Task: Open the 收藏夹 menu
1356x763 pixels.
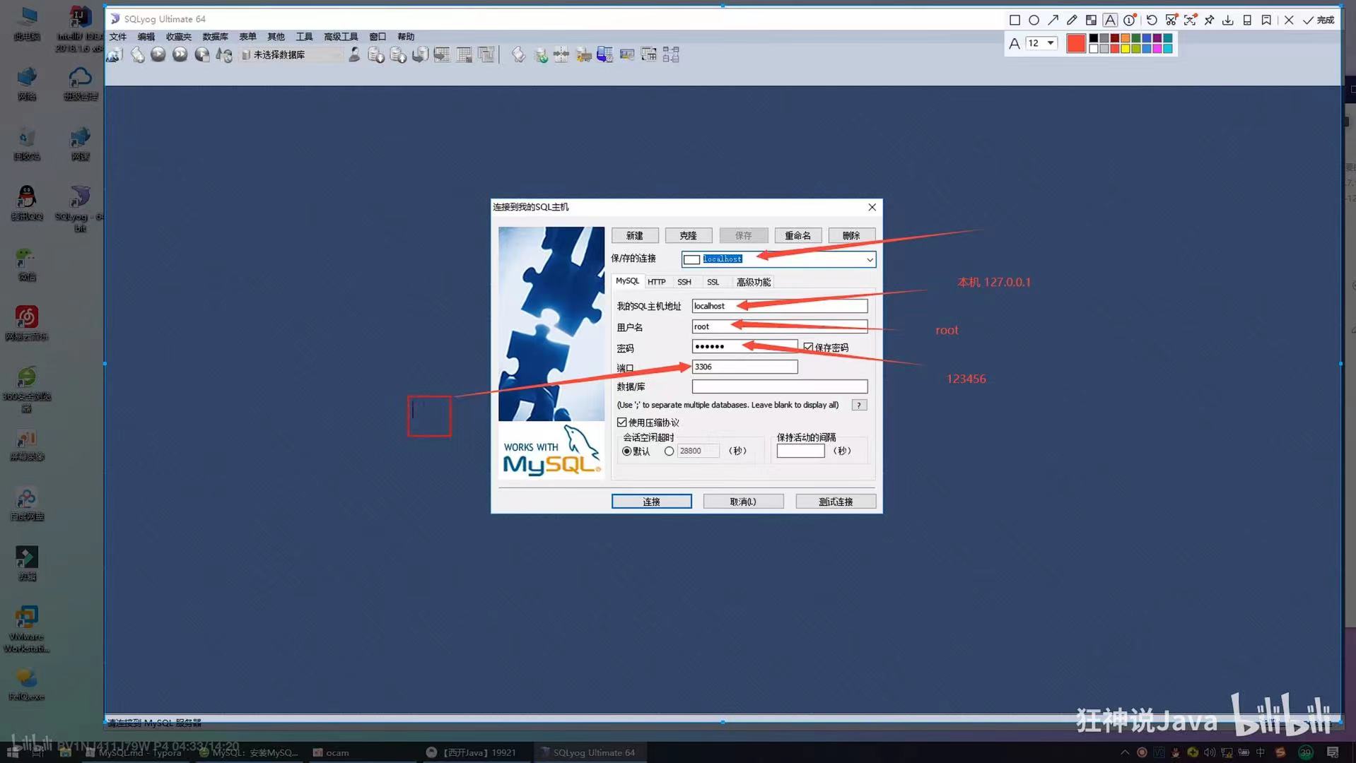Action: pyautogui.click(x=179, y=37)
